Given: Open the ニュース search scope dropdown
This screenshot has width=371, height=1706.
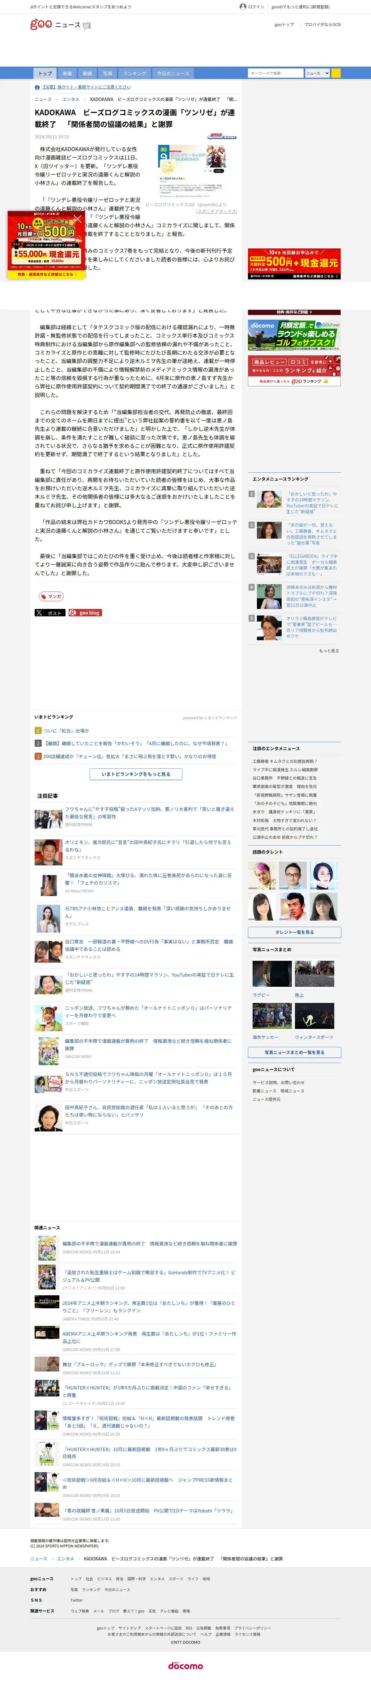Looking at the screenshot, I should click(318, 73).
